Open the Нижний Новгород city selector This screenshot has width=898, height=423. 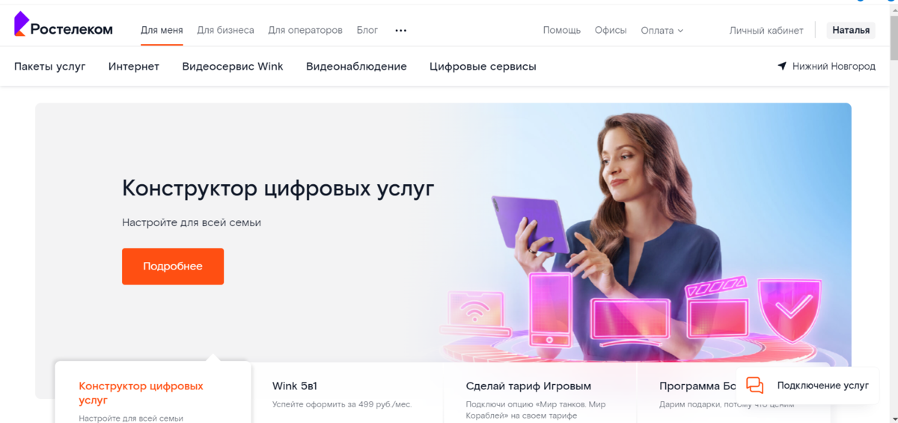pyautogui.click(x=826, y=66)
